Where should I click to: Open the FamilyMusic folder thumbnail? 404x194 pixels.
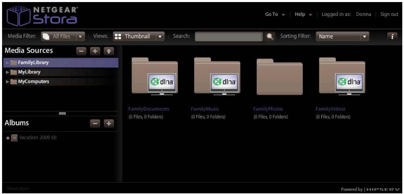tap(217, 76)
